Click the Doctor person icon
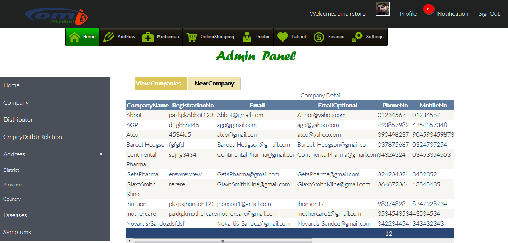 pyautogui.click(x=247, y=37)
